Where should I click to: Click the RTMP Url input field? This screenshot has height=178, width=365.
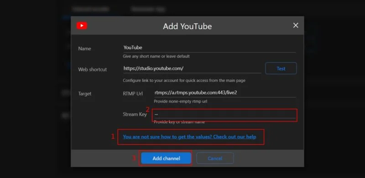click(x=224, y=92)
